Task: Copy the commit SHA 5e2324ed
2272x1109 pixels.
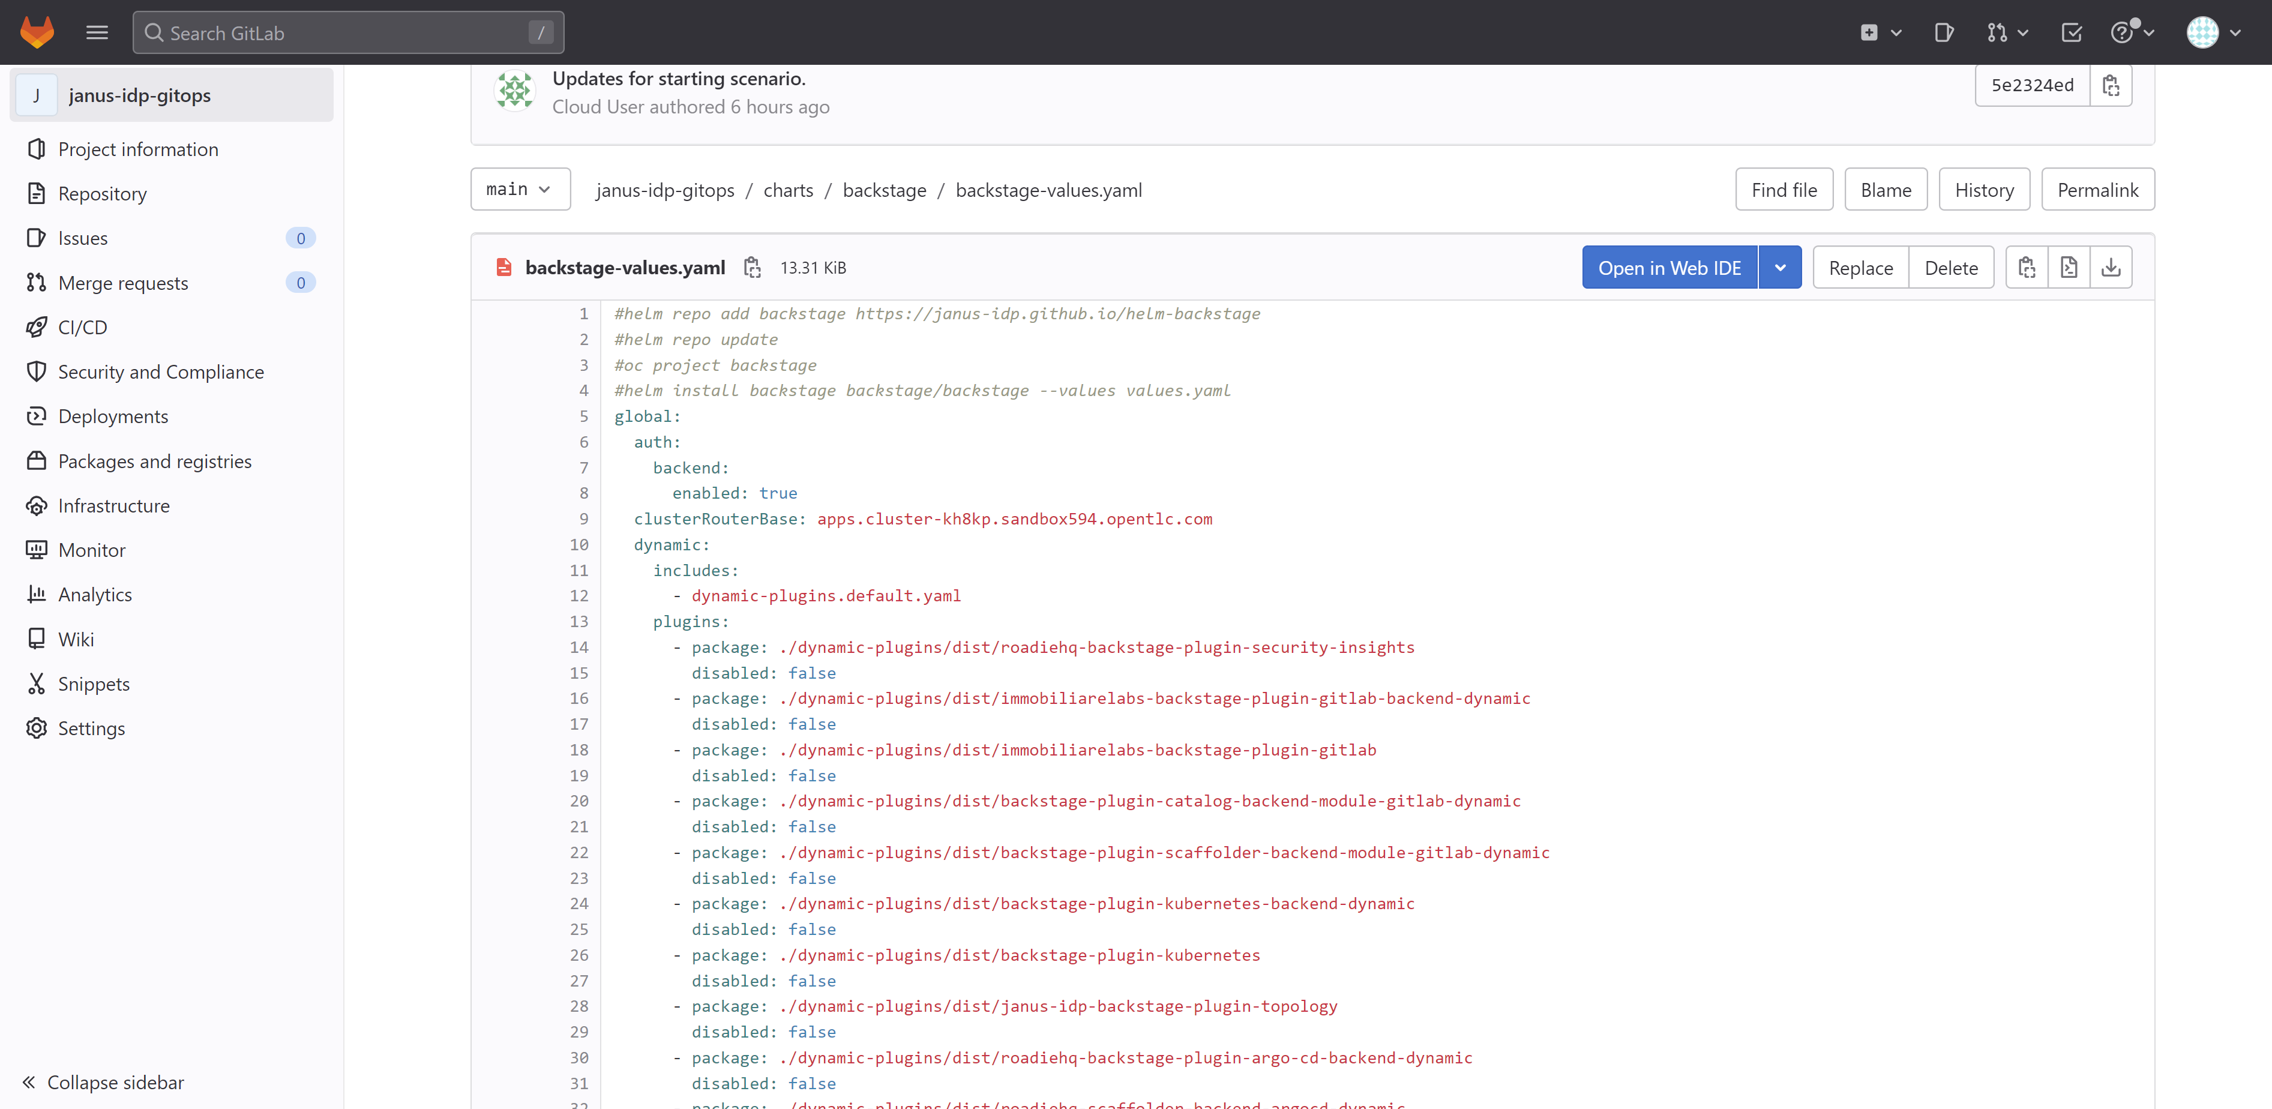Action: [2111, 86]
